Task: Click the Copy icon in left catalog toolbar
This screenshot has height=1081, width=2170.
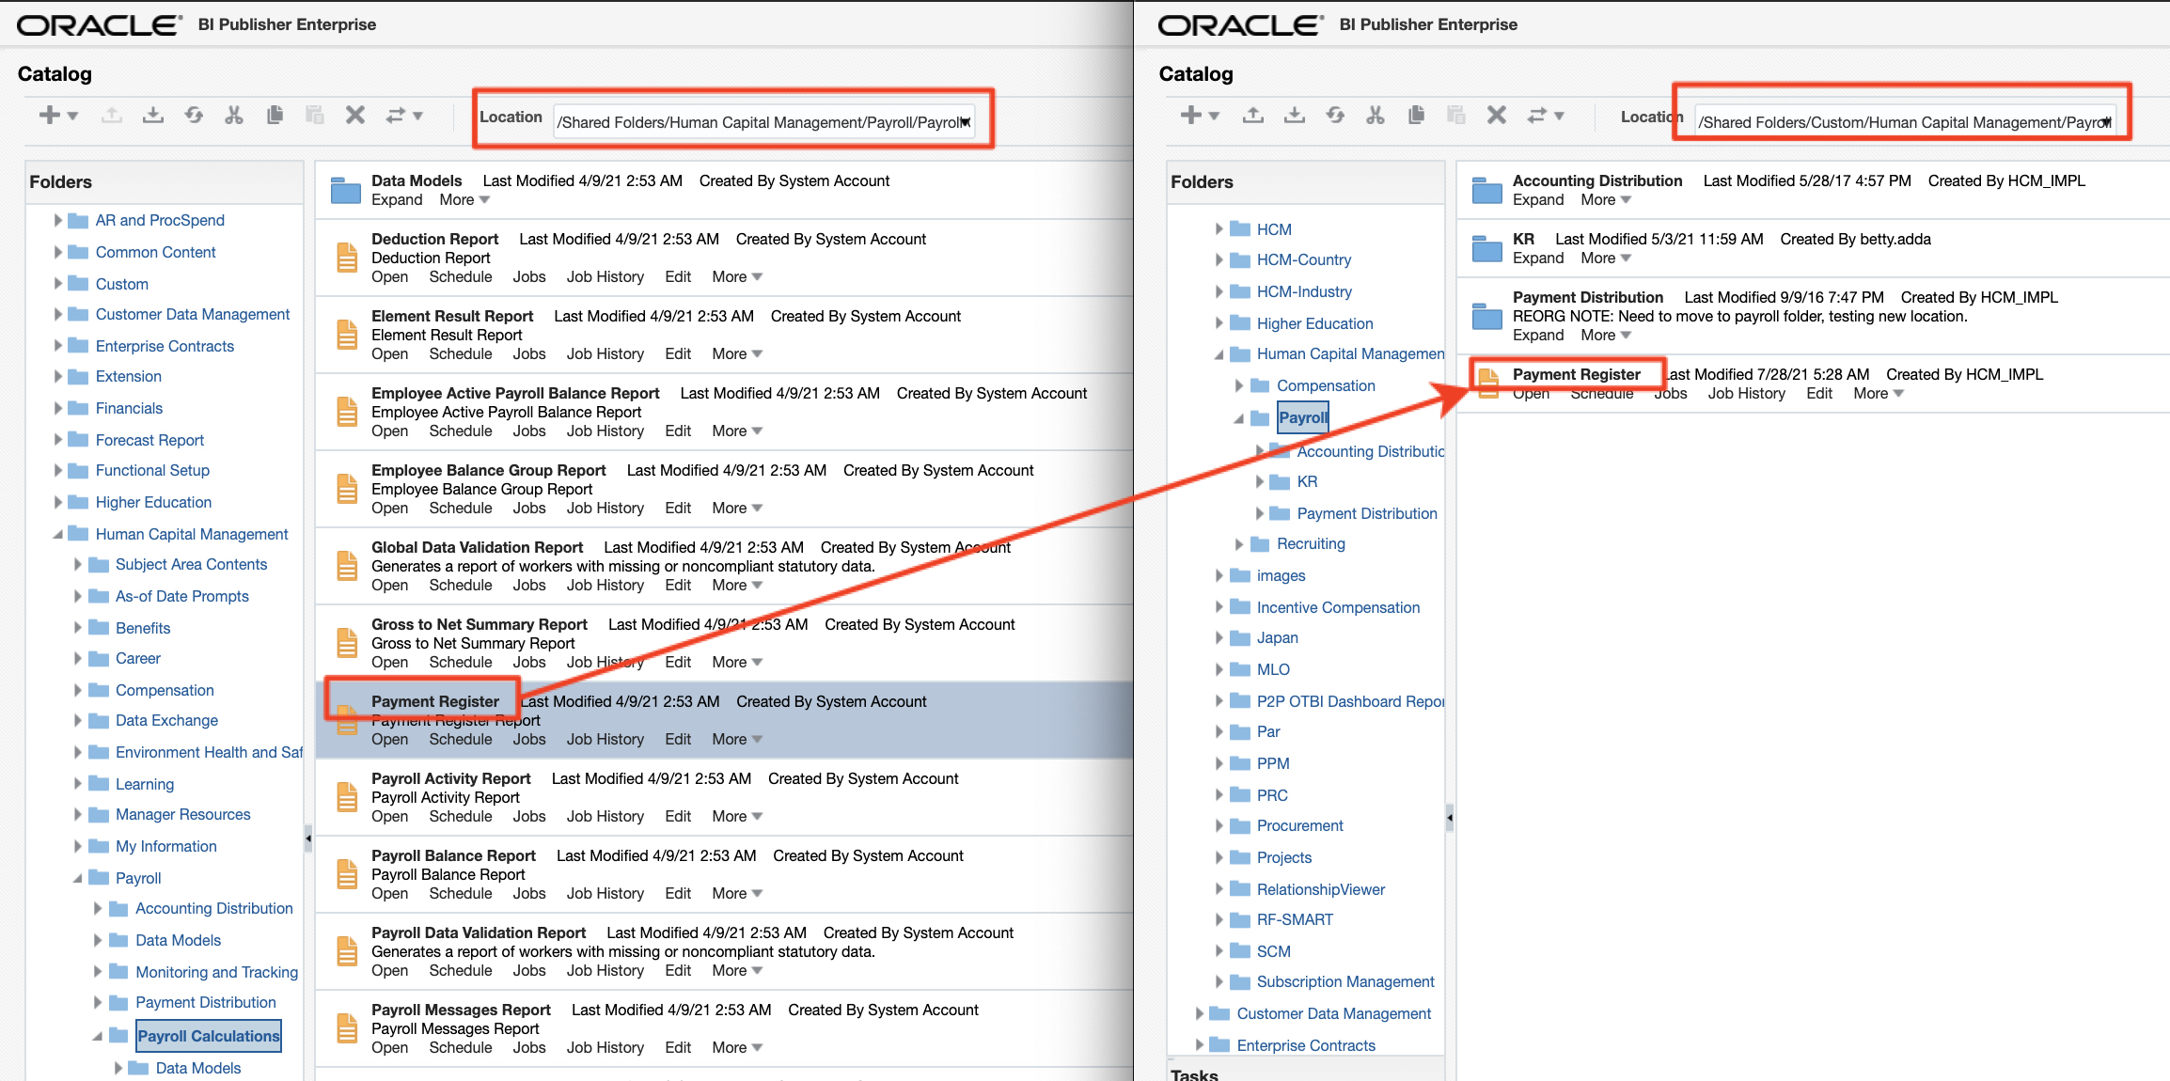Action: click(275, 116)
